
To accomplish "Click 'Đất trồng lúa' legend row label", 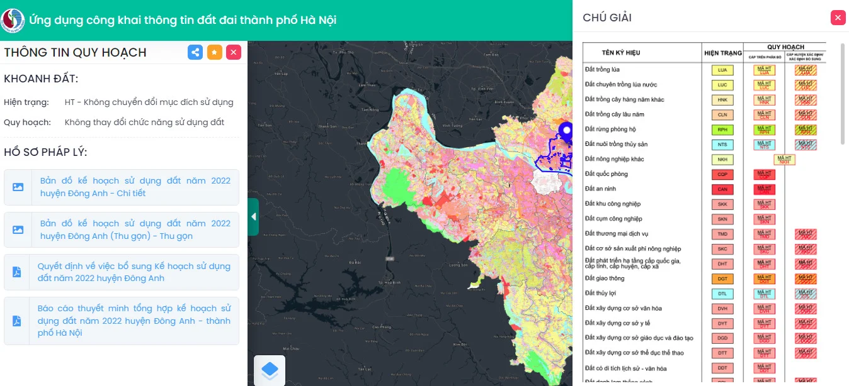I will pyautogui.click(x=602, y=69).
